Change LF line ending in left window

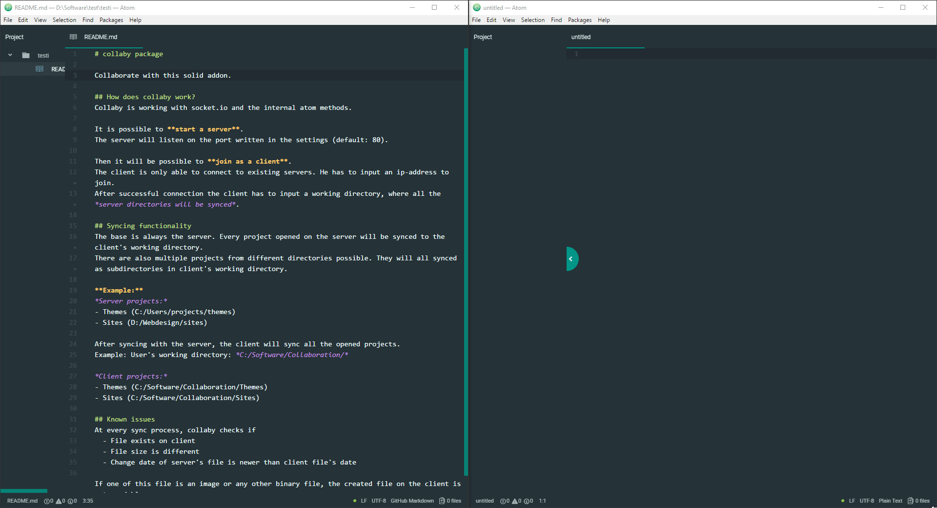(364, 501)
